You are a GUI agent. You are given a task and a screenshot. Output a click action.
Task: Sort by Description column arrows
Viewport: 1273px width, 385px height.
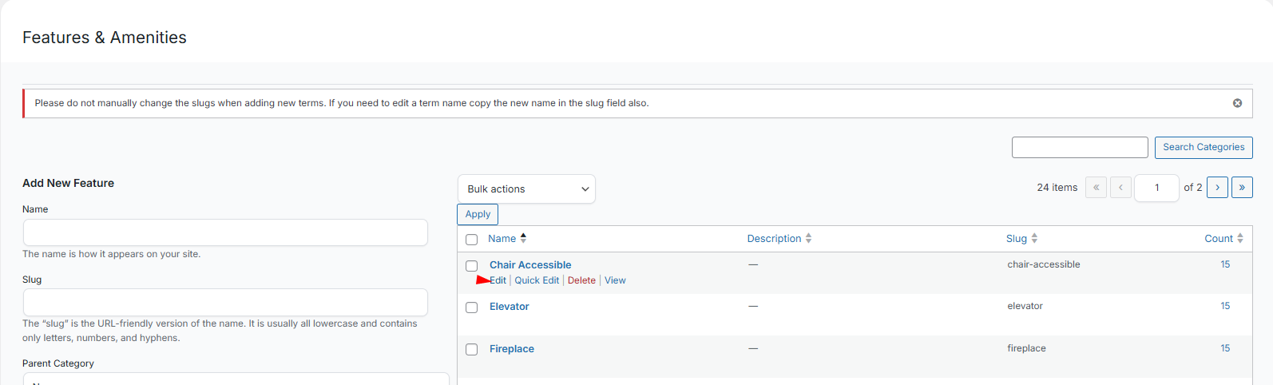[x=808, y=238]
